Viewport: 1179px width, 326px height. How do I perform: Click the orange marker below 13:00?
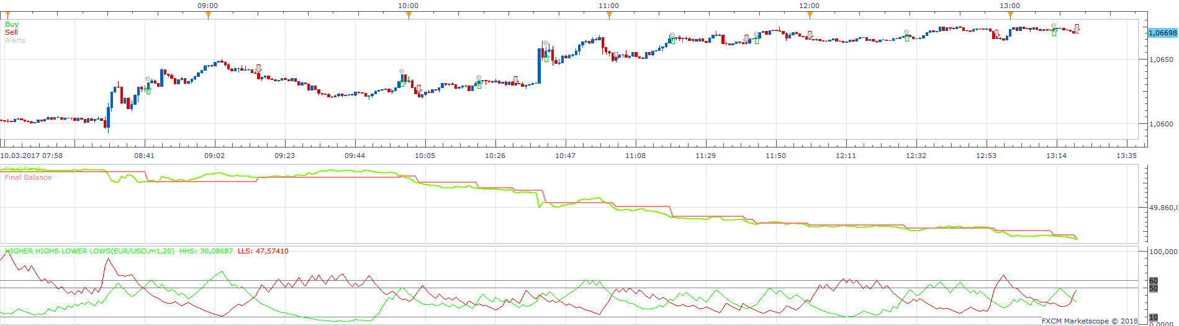(x=1010, y=15)
